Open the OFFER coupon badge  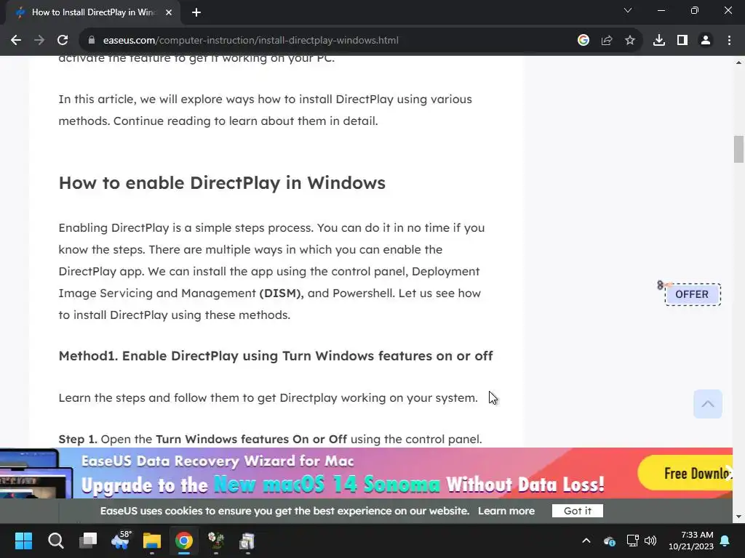(693, 294)
